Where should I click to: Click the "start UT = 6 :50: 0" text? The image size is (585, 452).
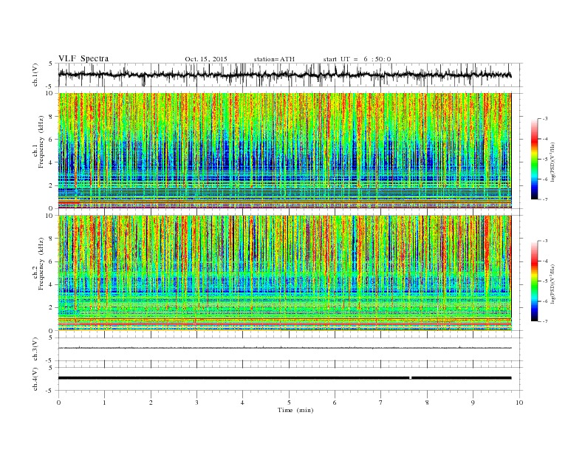point(357,59)
